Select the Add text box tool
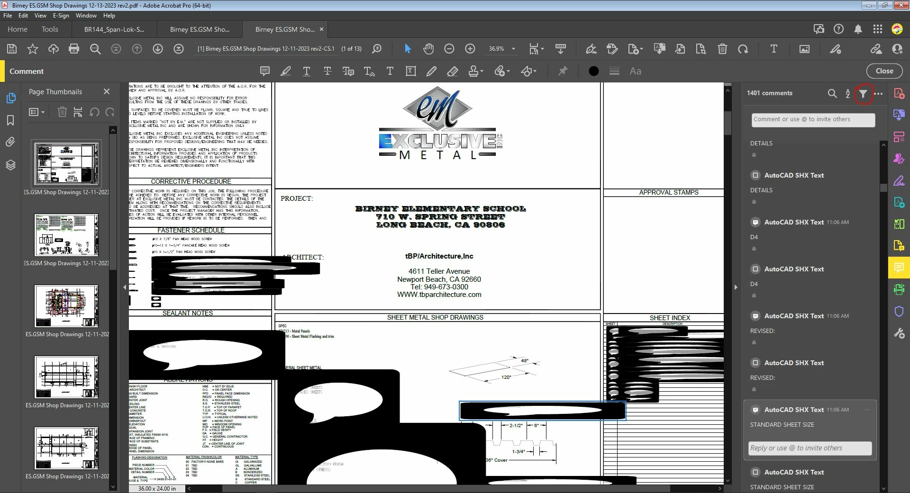 click(411, 71)
